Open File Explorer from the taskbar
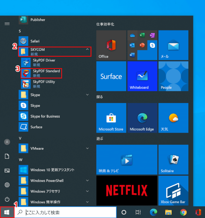Viewport: 205px width, 218px height. [x=168, y=212]
